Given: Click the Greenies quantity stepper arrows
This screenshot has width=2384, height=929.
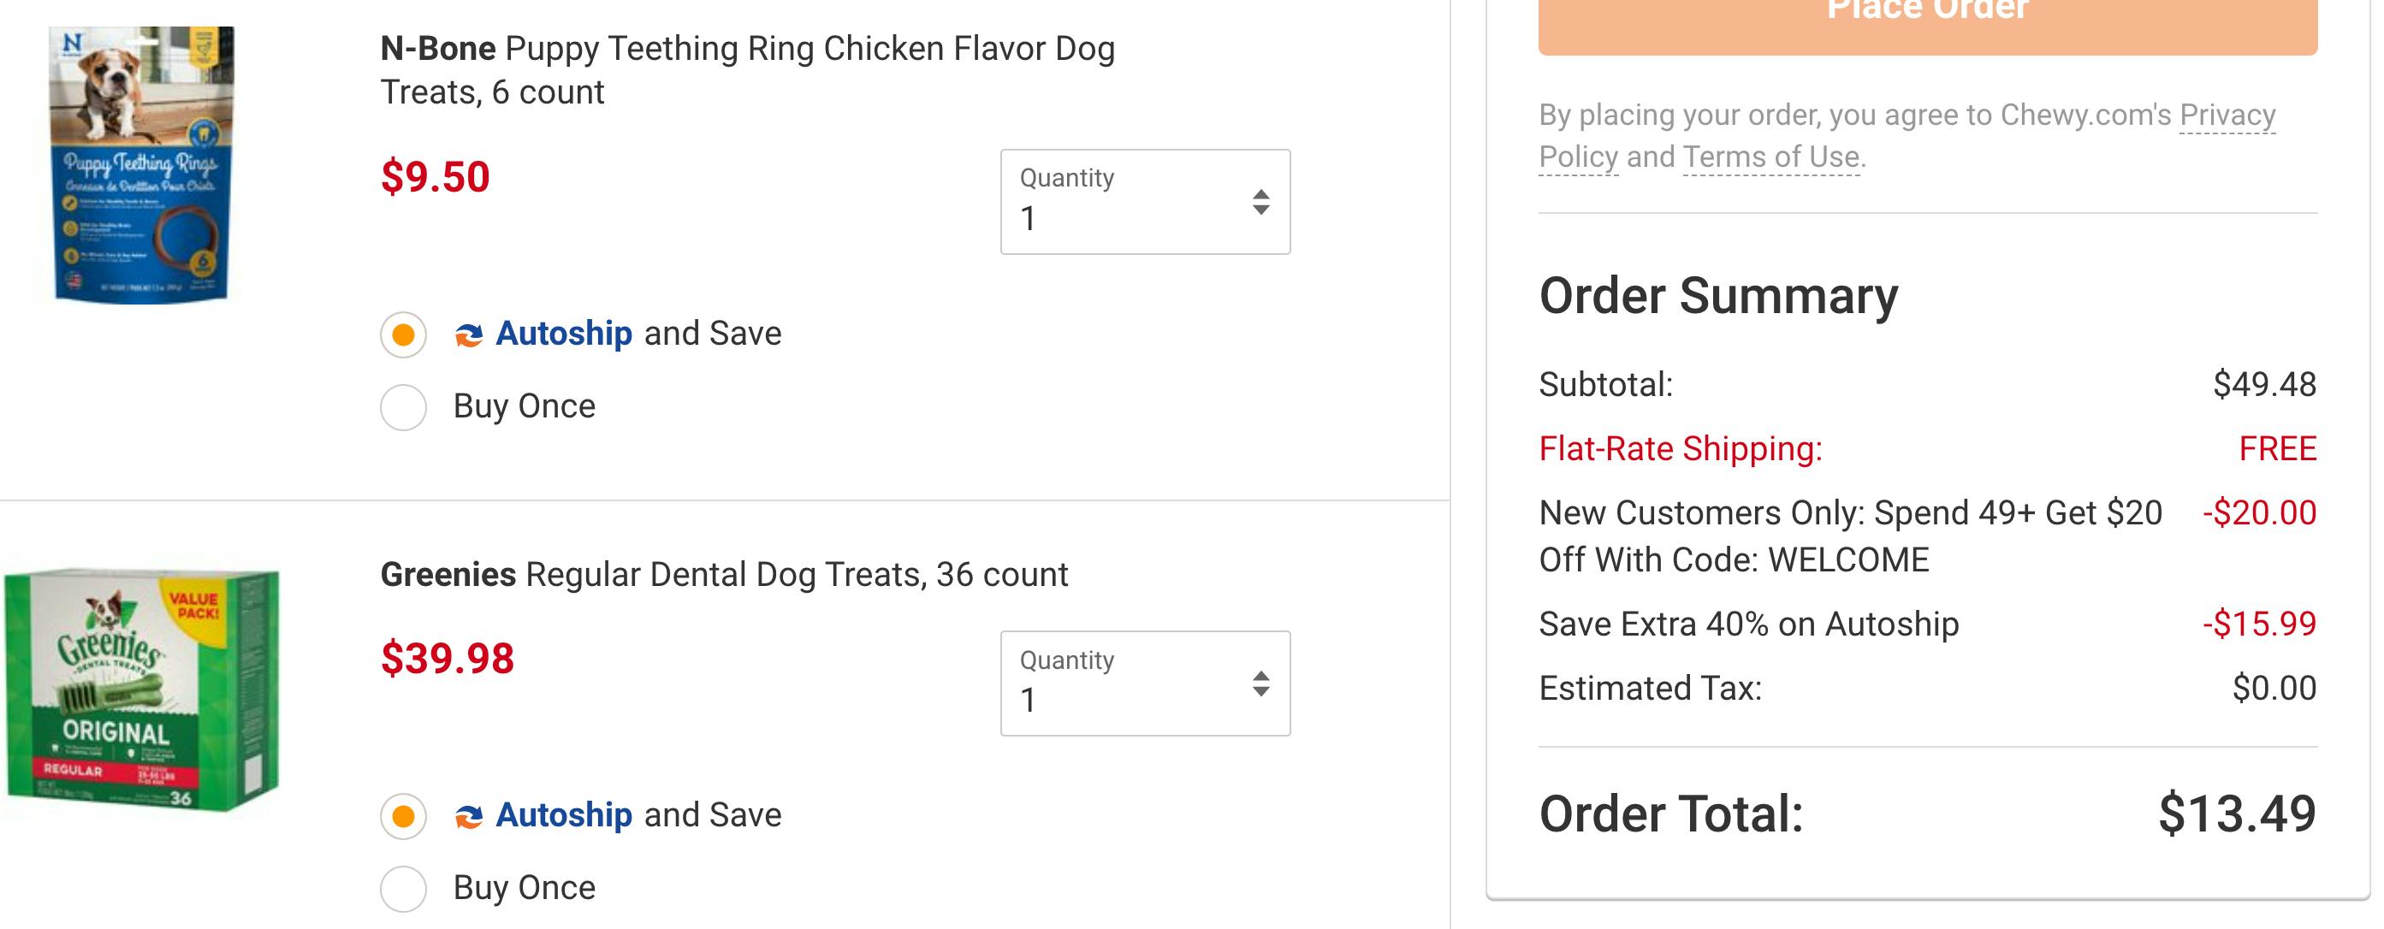Looking at the screenshot, I should pos(1260,683).
